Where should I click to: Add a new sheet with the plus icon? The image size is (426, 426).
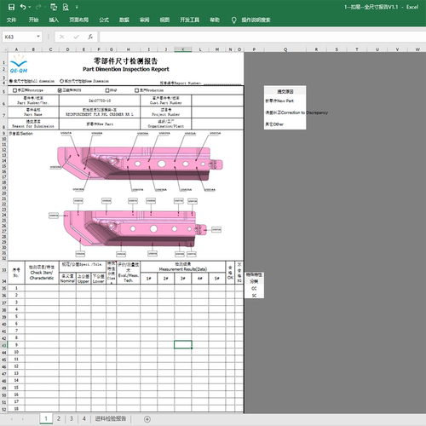[147, 419]
